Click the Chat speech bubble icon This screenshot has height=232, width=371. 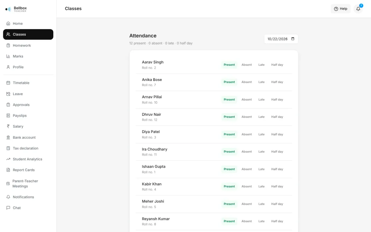(x=8, y=208)
